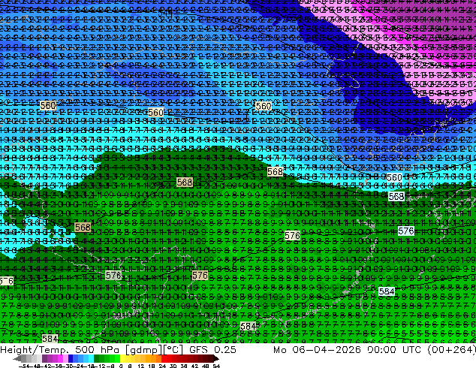Click the "(00+264)" forecast hour text
Screen dimensions: 476x368
click(451, 350)
